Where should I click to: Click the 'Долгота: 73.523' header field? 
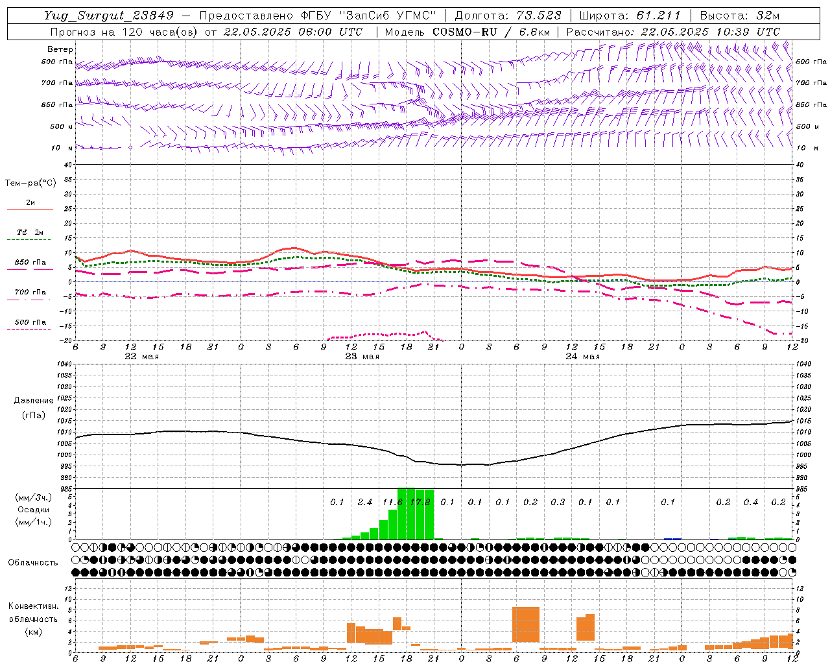point(508,16)
